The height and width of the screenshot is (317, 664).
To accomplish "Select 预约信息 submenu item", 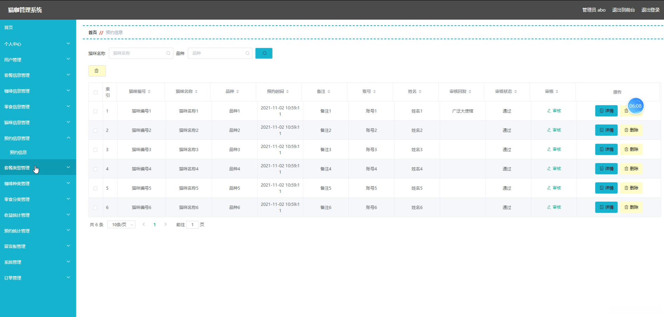I will point(38,152).
